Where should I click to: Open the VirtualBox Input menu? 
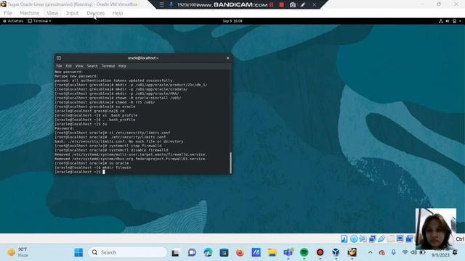[x=72, y=13]
